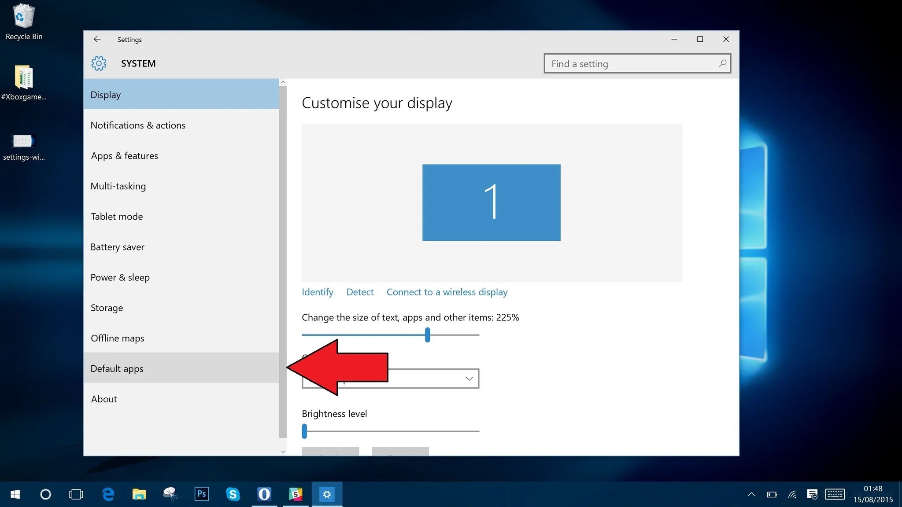Click Identify display button

pos(317,292)
